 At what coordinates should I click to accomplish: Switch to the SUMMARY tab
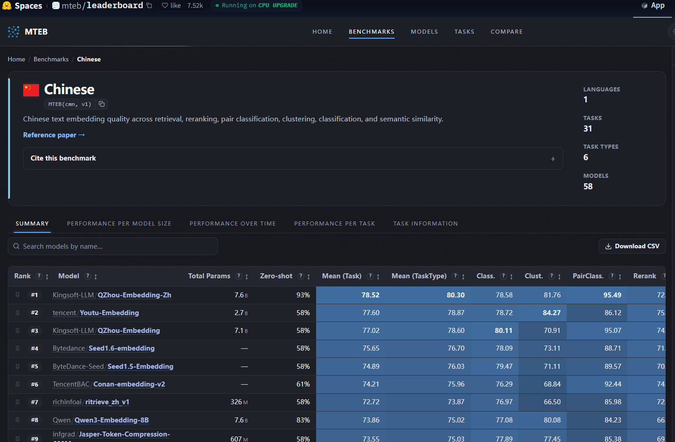click(x=32, y=224)
